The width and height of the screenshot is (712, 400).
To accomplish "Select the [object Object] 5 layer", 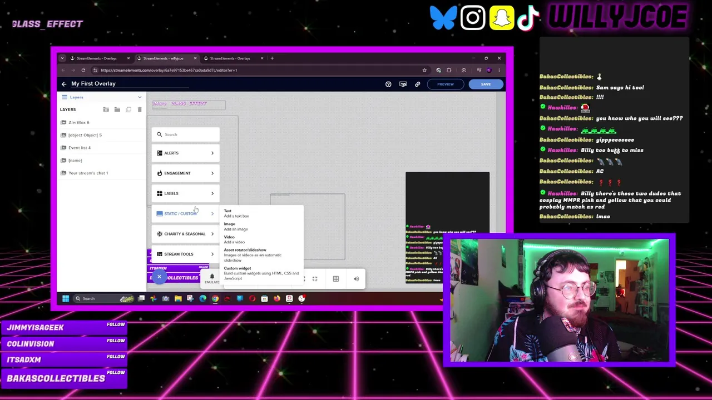I will (x=101, y=136).
